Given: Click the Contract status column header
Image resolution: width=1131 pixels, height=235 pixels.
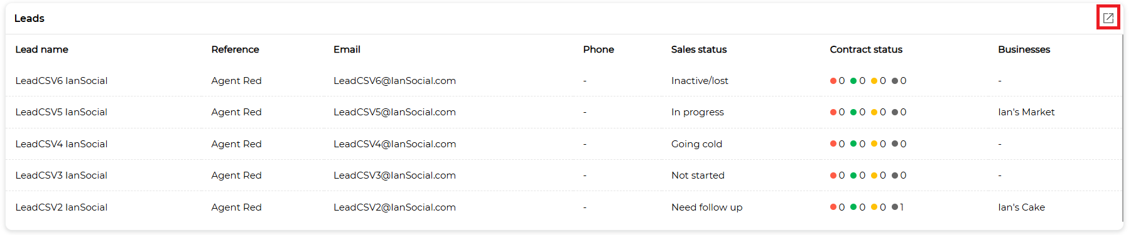Looking at the screenshot, I should [x=866, y=50].
